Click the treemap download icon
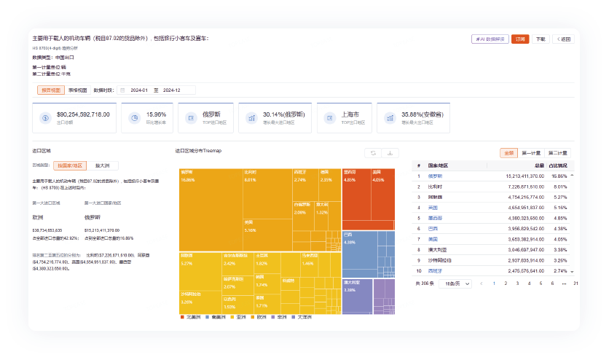The image size is (609, 360). (390, 153)
